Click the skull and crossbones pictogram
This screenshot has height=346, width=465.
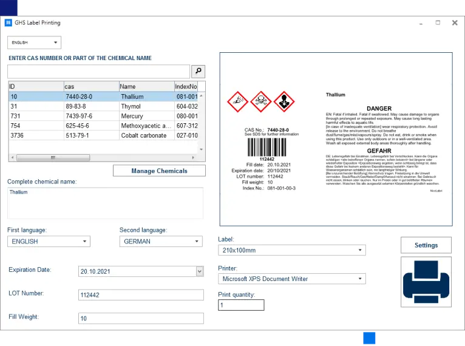pyautogui.click(x=260, y=101)
